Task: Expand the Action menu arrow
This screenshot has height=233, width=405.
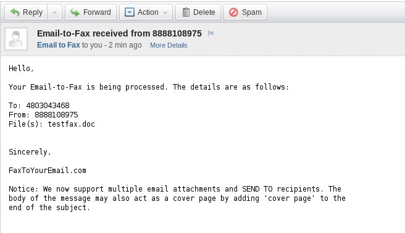Action: point(165,12)
